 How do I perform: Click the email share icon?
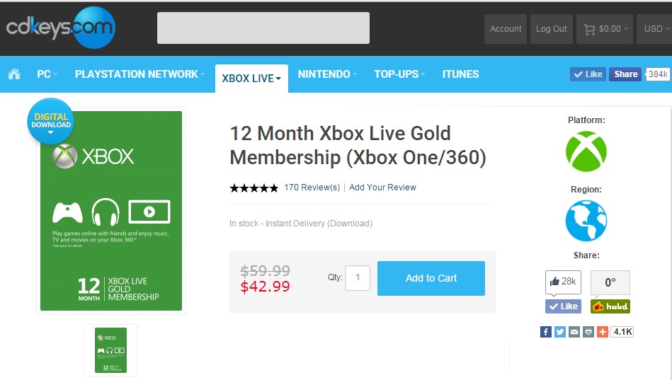pos(574,332)
